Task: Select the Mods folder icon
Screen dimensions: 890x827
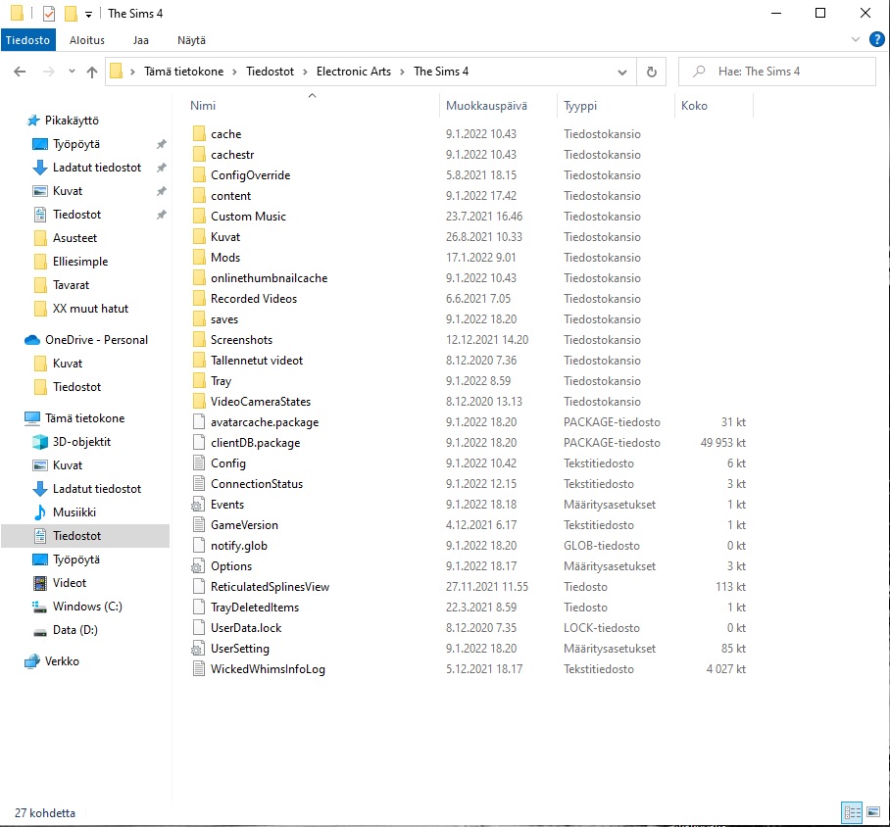Action: click(x=199, y=258)
